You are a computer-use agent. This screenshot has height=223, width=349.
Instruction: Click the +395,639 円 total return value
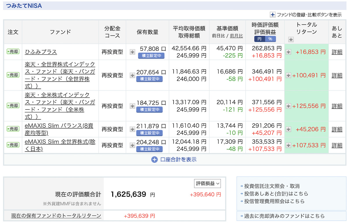139,216
